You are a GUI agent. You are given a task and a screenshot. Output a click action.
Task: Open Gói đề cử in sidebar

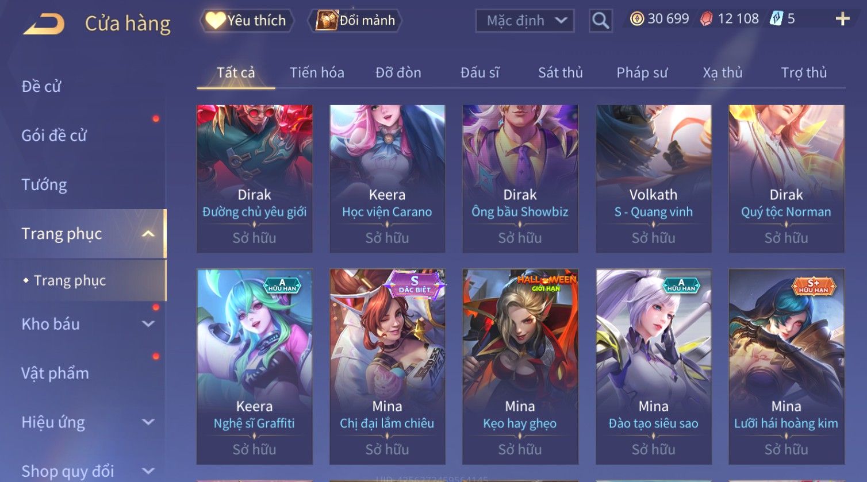click(54, 136)
